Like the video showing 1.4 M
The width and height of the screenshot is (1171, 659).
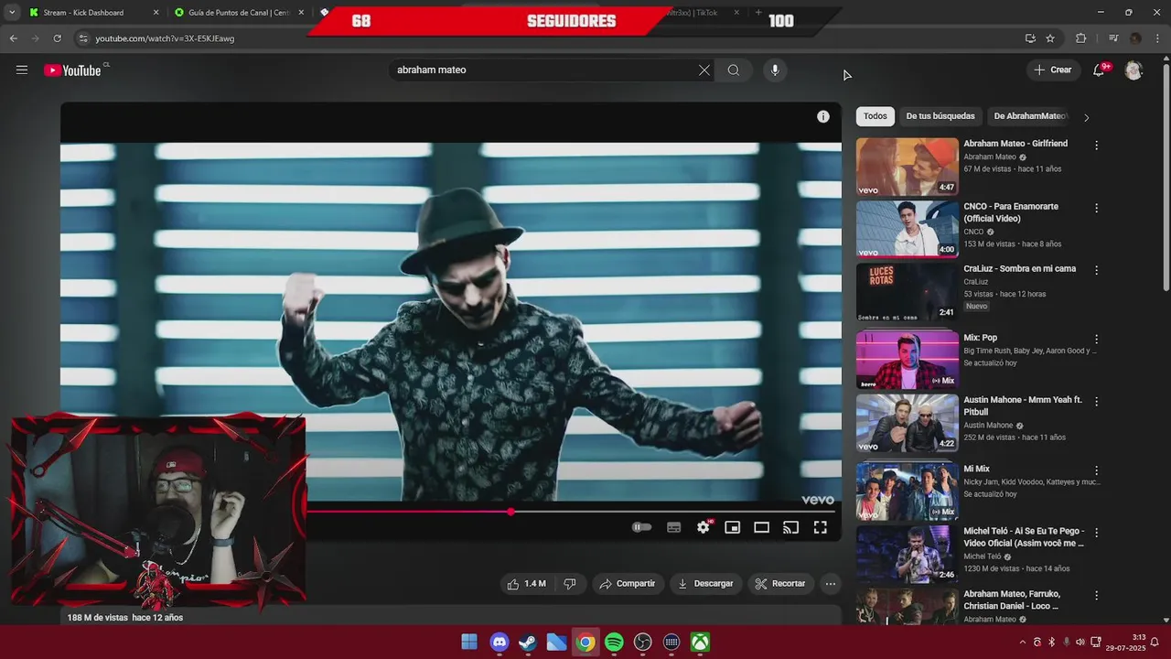[527, 583]
